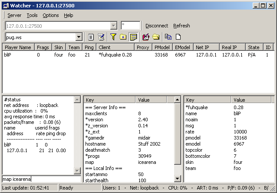Click the server info scrollbar thumb
The height and width of the screenshot is (193, 277).
(178, 134)
